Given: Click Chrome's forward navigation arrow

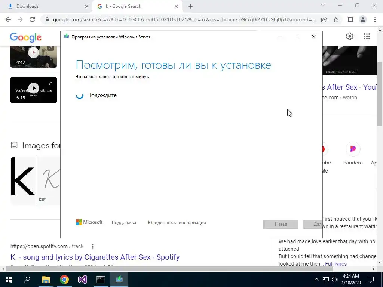Looking at the screenshot, I should [x=20, y=19].
